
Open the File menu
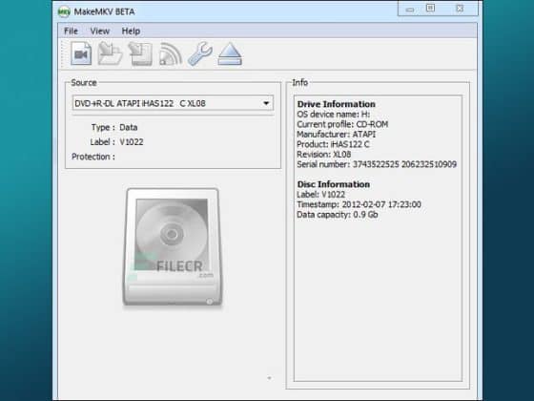point(71,31)
